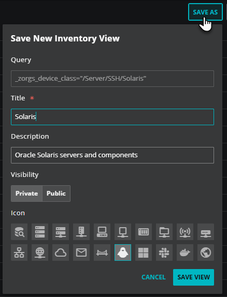Viewport: 227px width, 297px height.
Task: Open the Save As button
Action: 205,12
